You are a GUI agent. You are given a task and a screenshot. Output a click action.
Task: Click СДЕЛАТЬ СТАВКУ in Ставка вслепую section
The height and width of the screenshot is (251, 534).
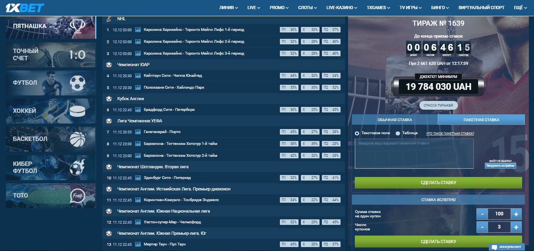tap(438, 241)
